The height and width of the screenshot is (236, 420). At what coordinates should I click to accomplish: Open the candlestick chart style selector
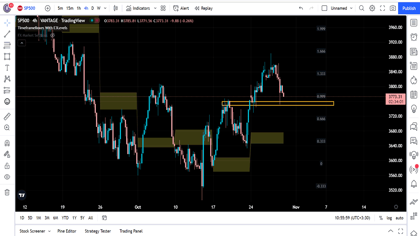pyautogui.click(x=116, y=8)
